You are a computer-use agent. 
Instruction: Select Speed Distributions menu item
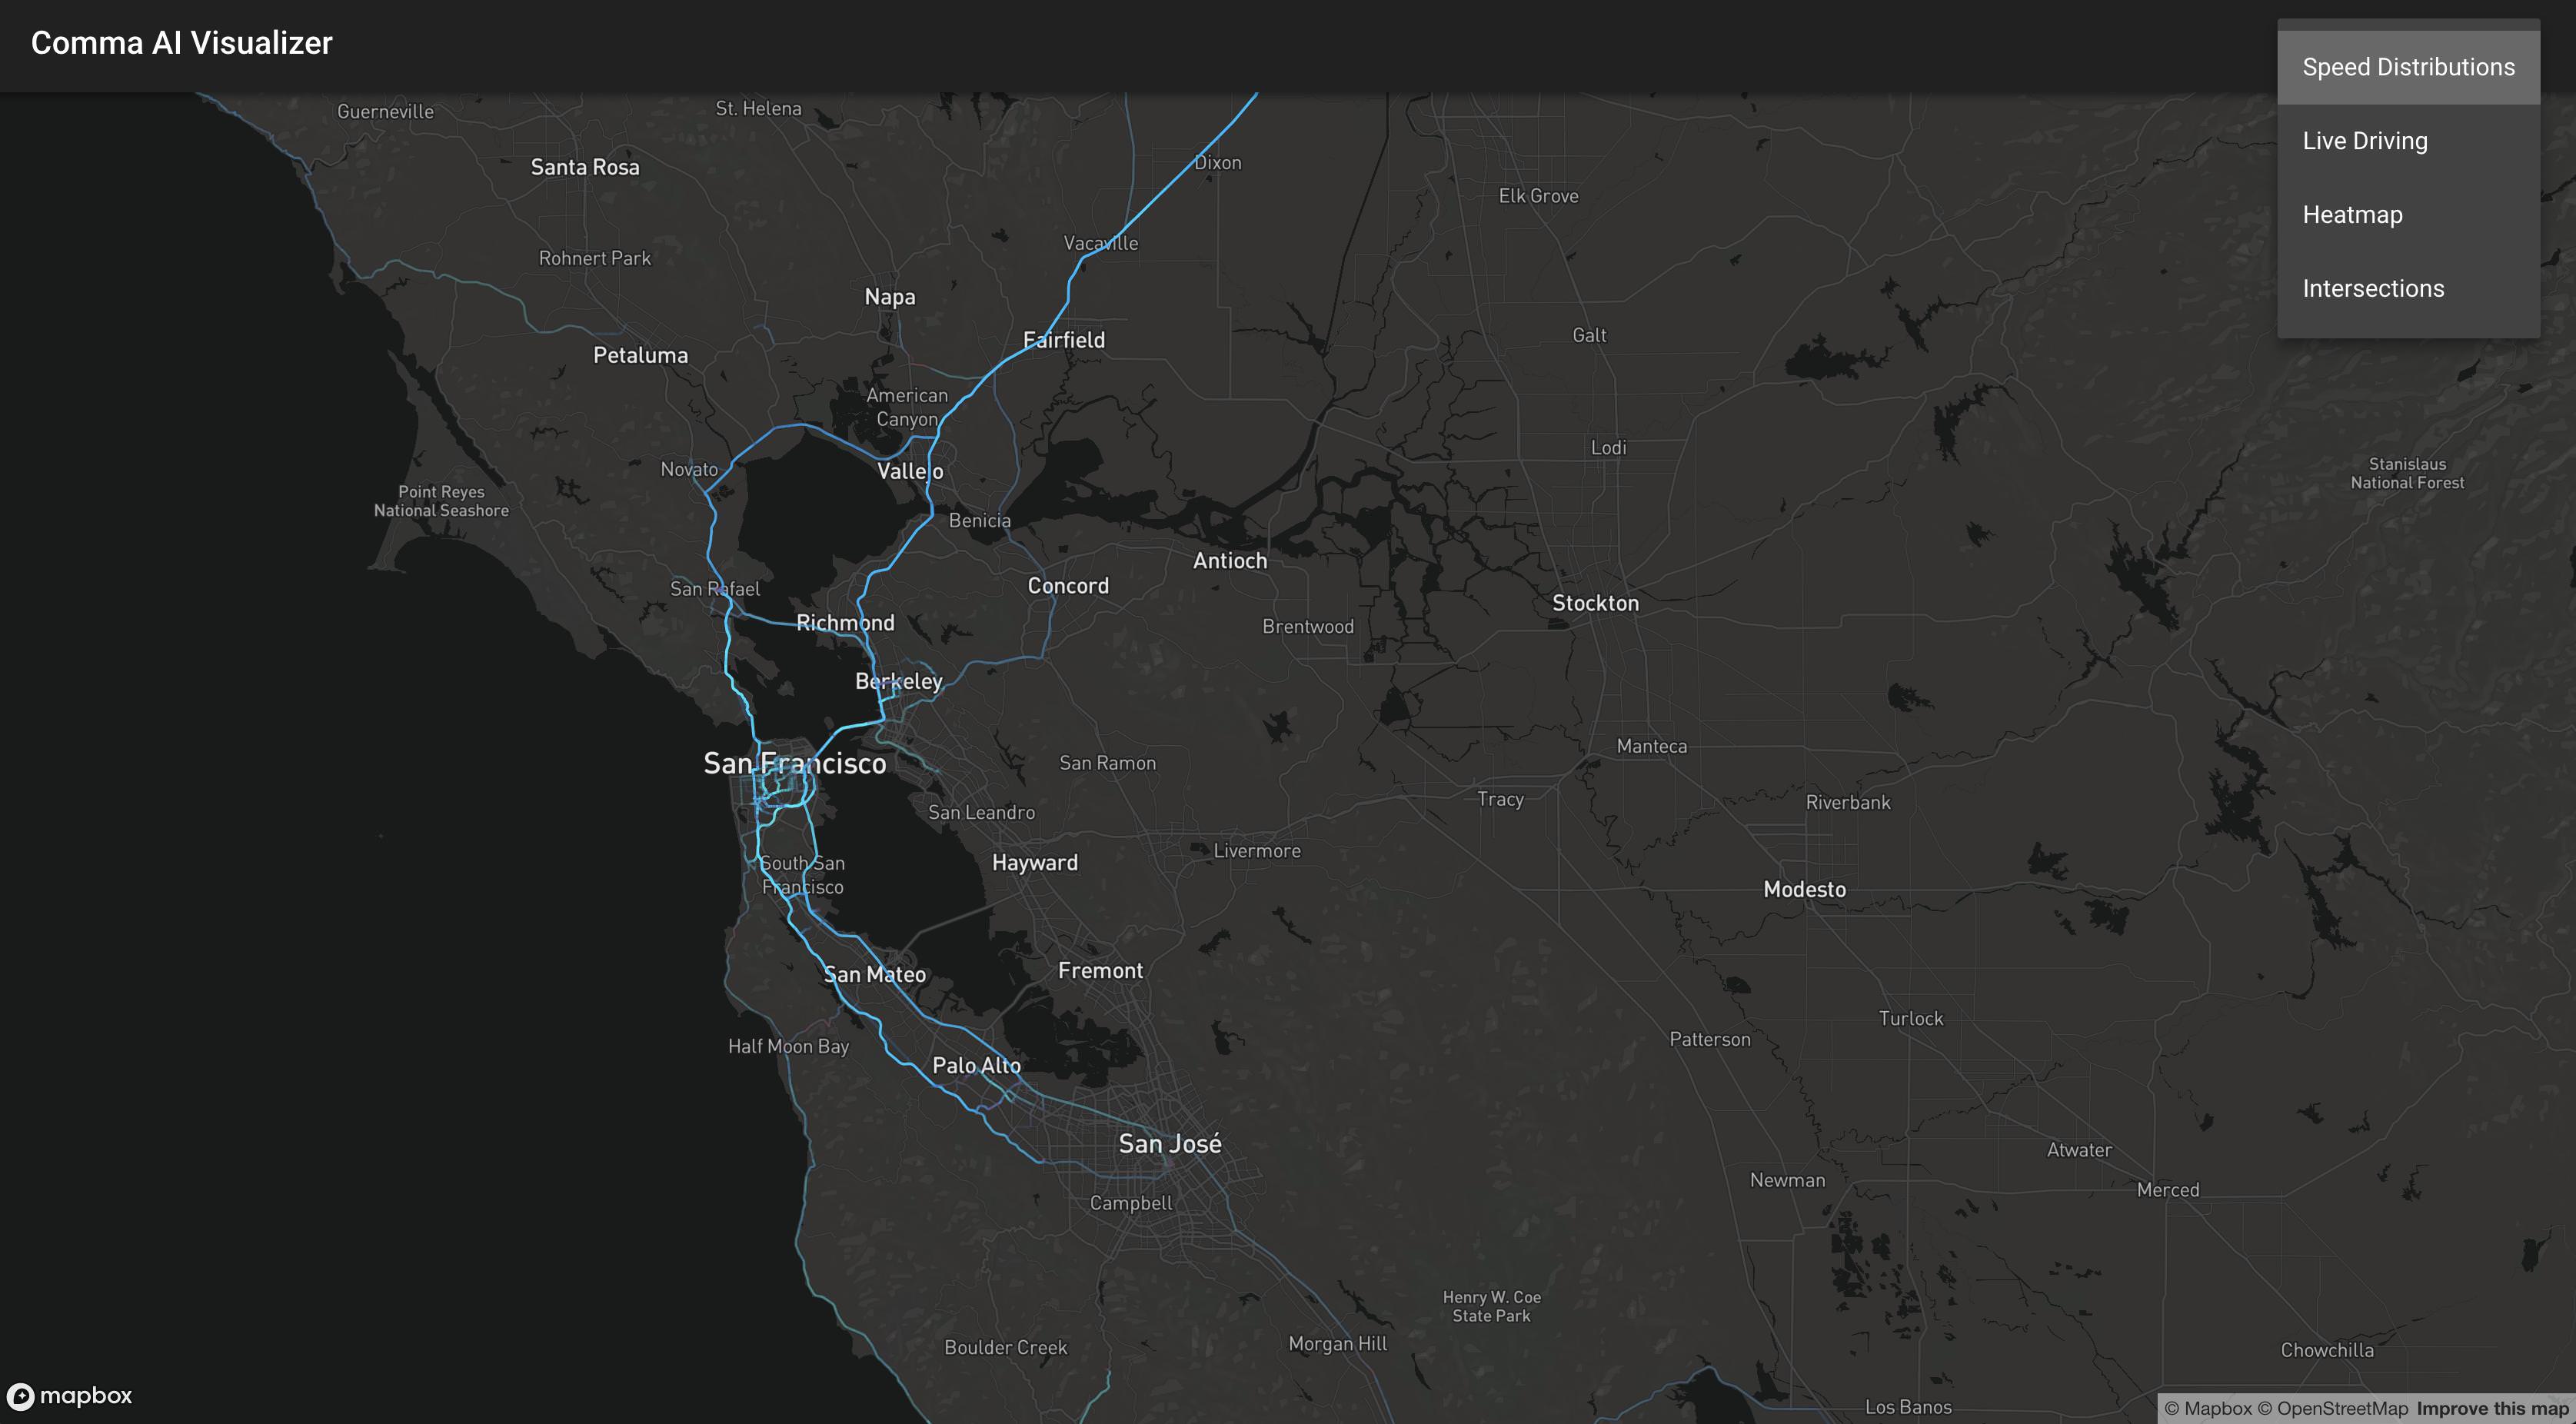[x=2407, y=67]
